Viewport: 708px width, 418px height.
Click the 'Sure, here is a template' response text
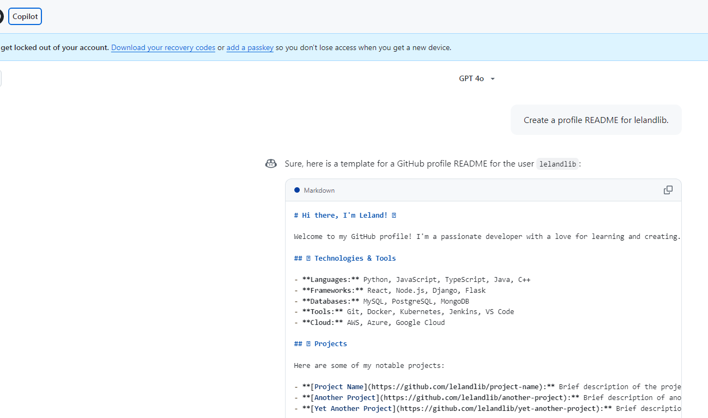pyautogui.click(x=433, y=164)
